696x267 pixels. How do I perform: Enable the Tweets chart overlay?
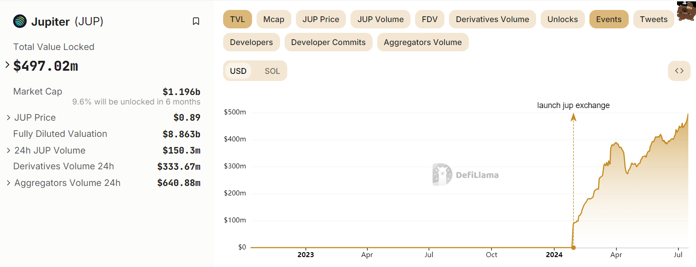(x=654, y=19)
